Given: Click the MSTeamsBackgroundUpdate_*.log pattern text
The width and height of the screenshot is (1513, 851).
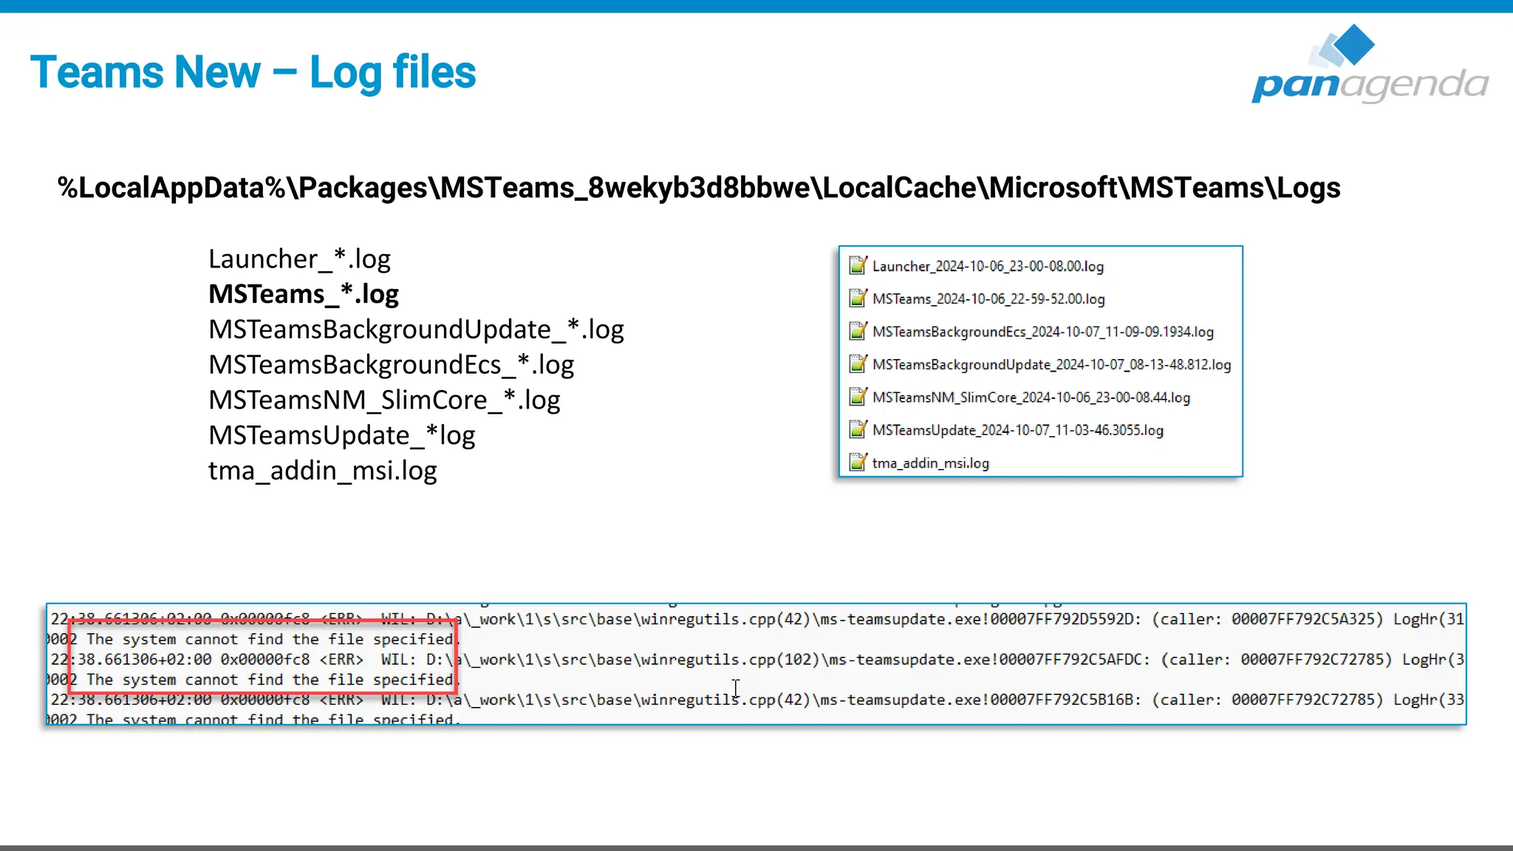Looking at the screenshot, I should [416, 329].
